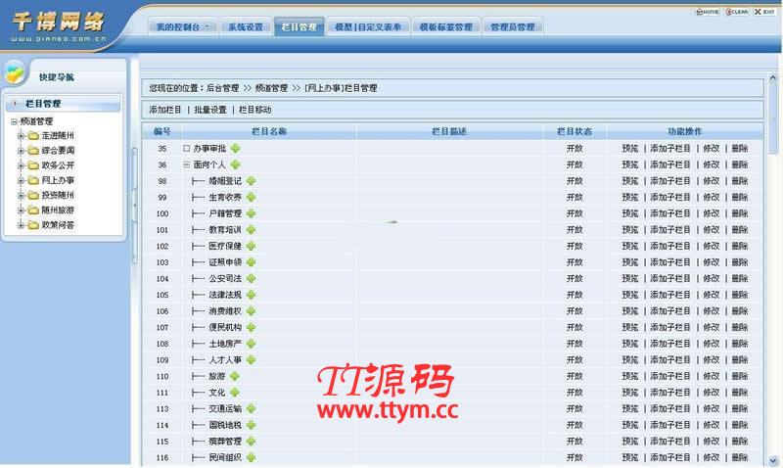783x468 pixels.
Task: Open the 我的控制台 tab
Action: point(183,27)
